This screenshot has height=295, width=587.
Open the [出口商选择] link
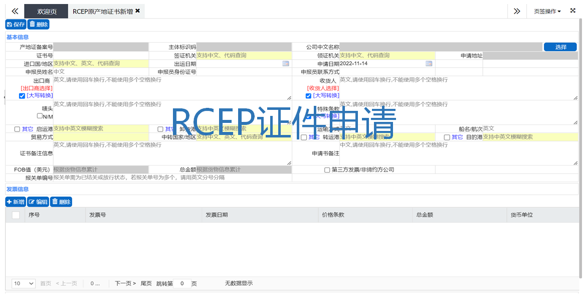point(37,88)
